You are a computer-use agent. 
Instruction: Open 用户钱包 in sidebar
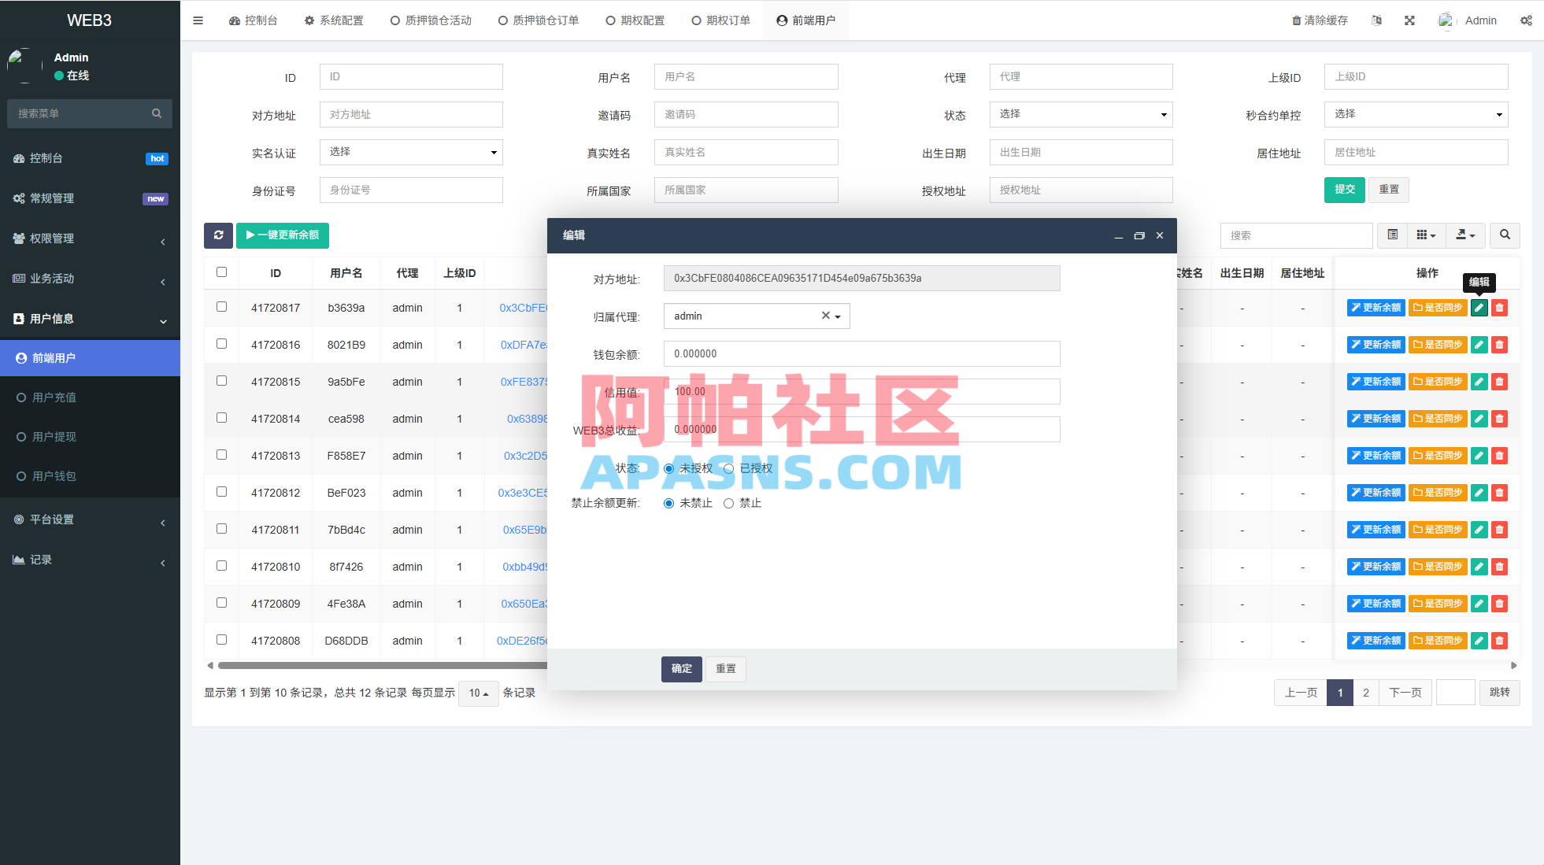point(90,476)
